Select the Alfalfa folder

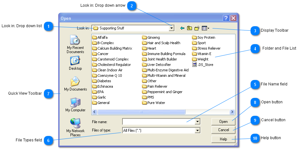[100, 37]
